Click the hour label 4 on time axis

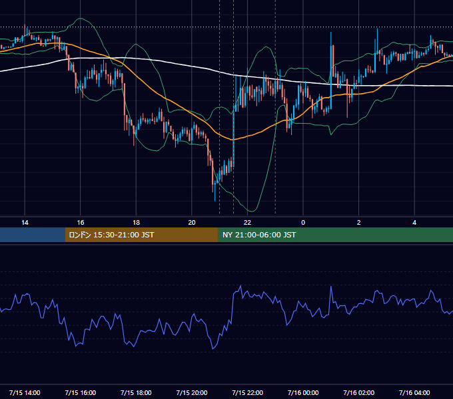(x=414, y=222)
